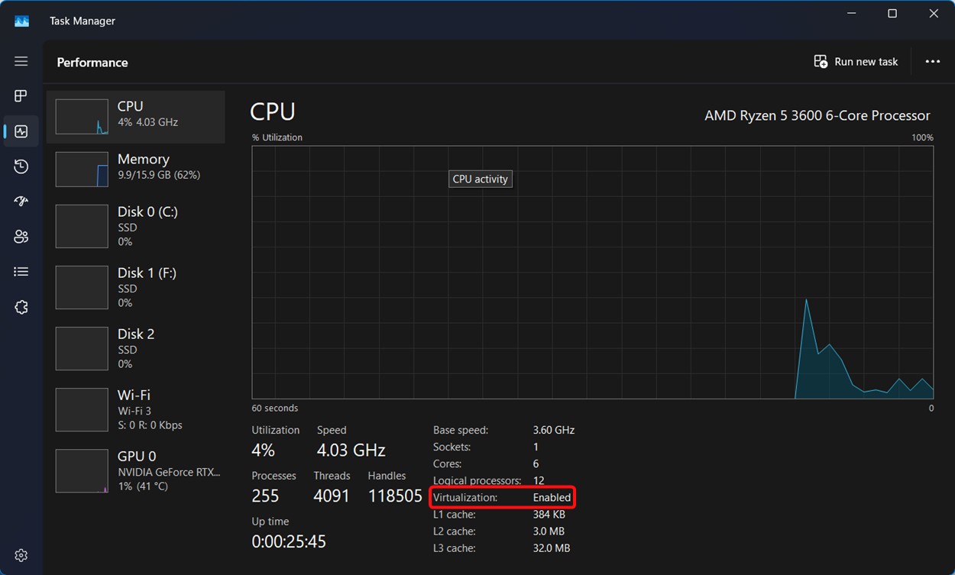Image resolution: width=955 pixels, height=575 pixels.
Task: Open the App history page
Action: [x=21, y=166]
